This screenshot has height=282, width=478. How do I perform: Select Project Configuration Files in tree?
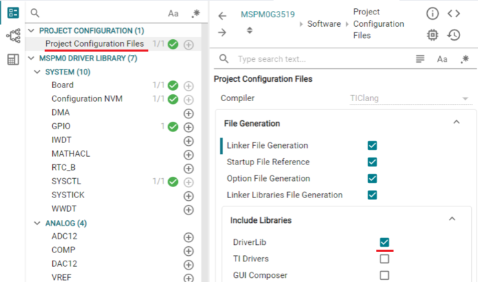(94, 44)
